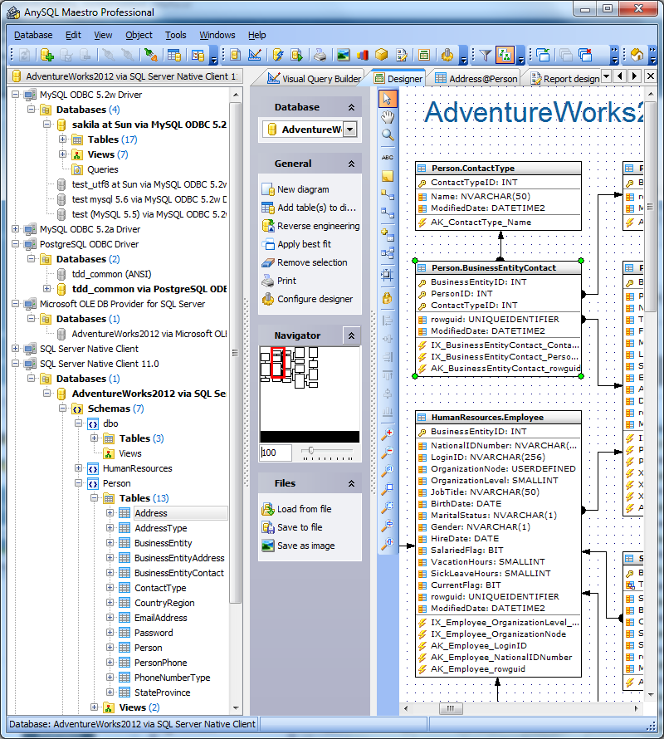664x739 pixels.
Task: Activate the hand pan tool
Action: tap(387, 118)
